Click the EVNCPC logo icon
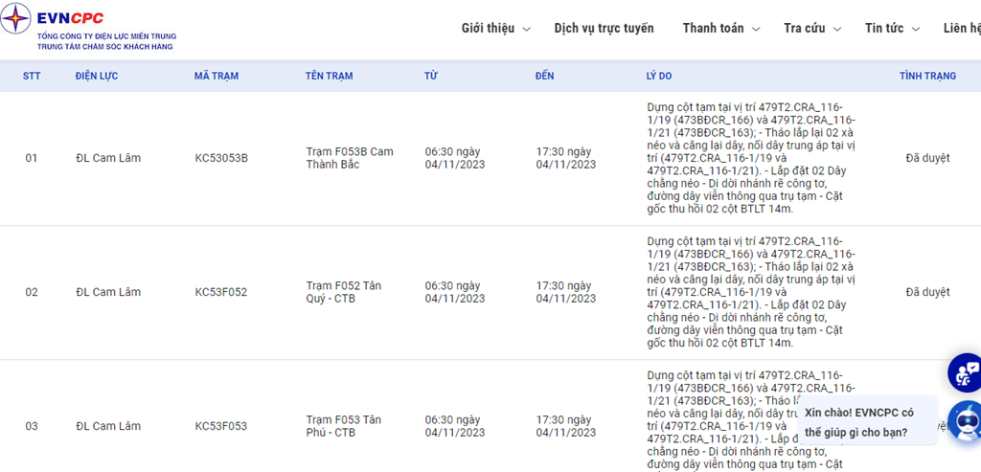 (x=16, y=17)
